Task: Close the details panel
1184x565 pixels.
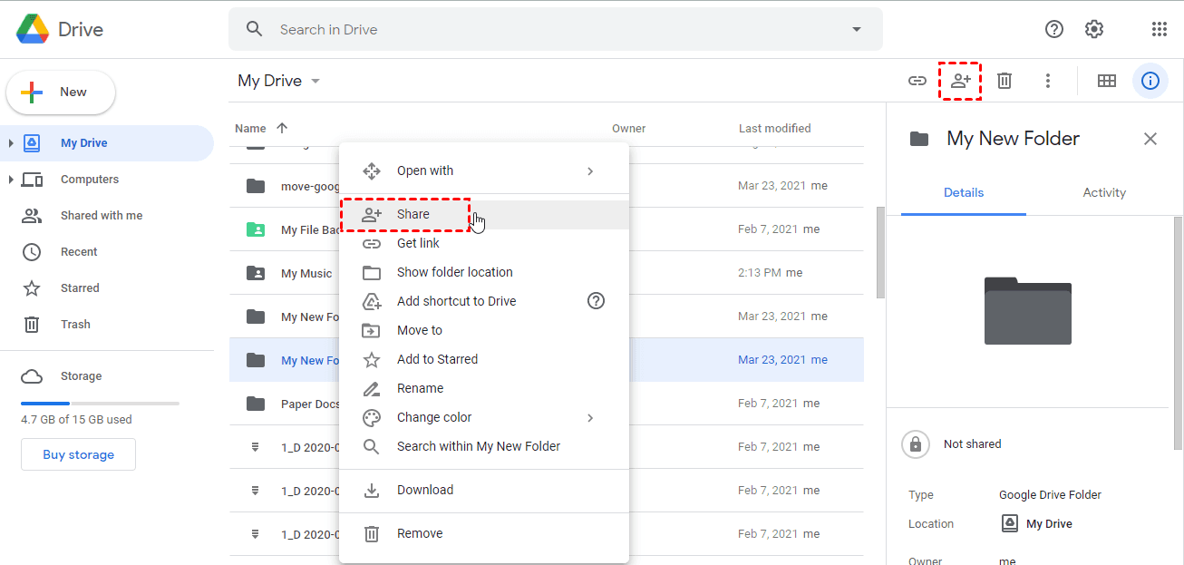Action: [x=1150, y=139]
